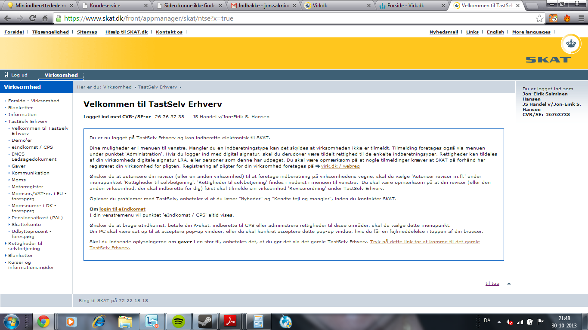Open the Windows Start menu
588x330 pixels.
pos(12,321)
